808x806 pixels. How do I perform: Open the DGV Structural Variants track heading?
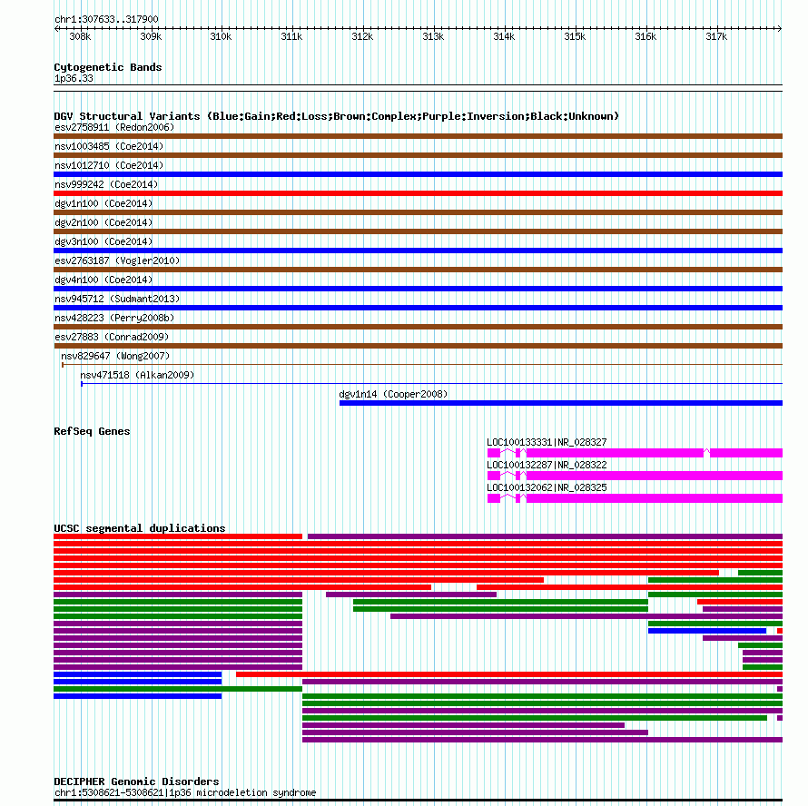pyautogui.click(x=337, y=116)
